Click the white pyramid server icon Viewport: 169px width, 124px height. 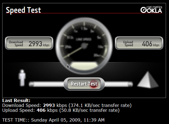tap(148, 80)
